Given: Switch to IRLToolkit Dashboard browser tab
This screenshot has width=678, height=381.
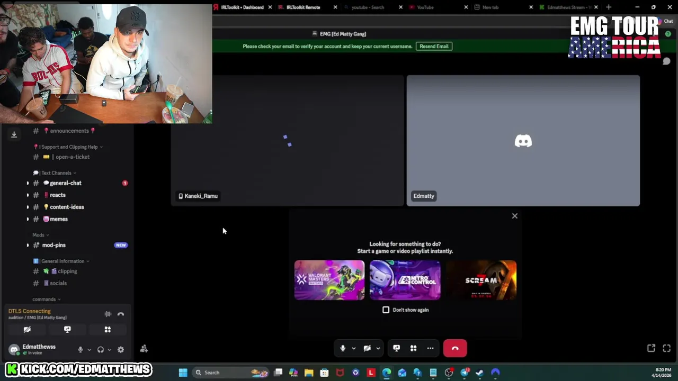Looking at the screenshot, I should click(242, 7).
